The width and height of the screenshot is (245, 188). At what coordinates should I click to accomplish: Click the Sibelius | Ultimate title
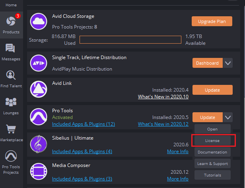[73, 138]
